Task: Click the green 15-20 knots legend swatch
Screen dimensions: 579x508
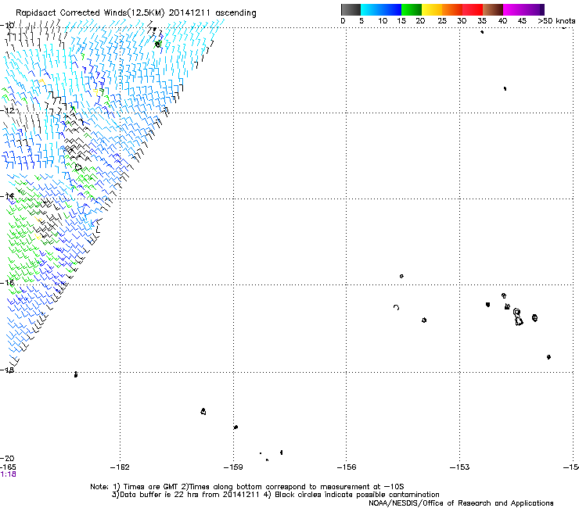Action: pos(412,9)
